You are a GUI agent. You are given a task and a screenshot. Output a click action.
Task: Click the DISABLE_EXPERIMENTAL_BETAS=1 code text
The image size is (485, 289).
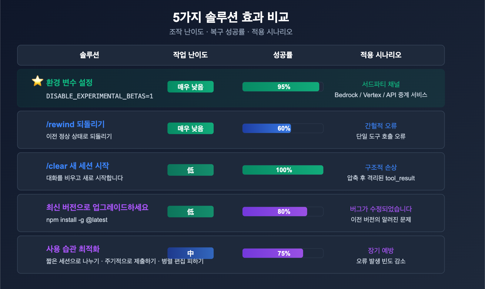[x=100, y=96]
